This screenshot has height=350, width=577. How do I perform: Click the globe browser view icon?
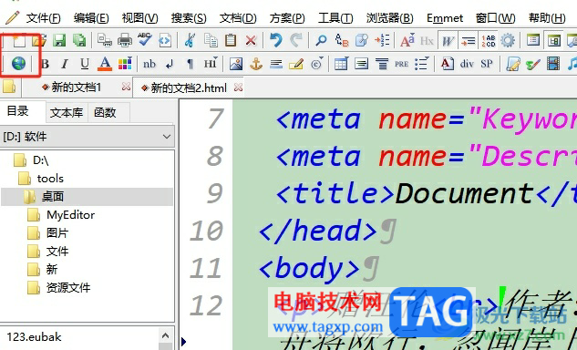[x=18, y=63]
